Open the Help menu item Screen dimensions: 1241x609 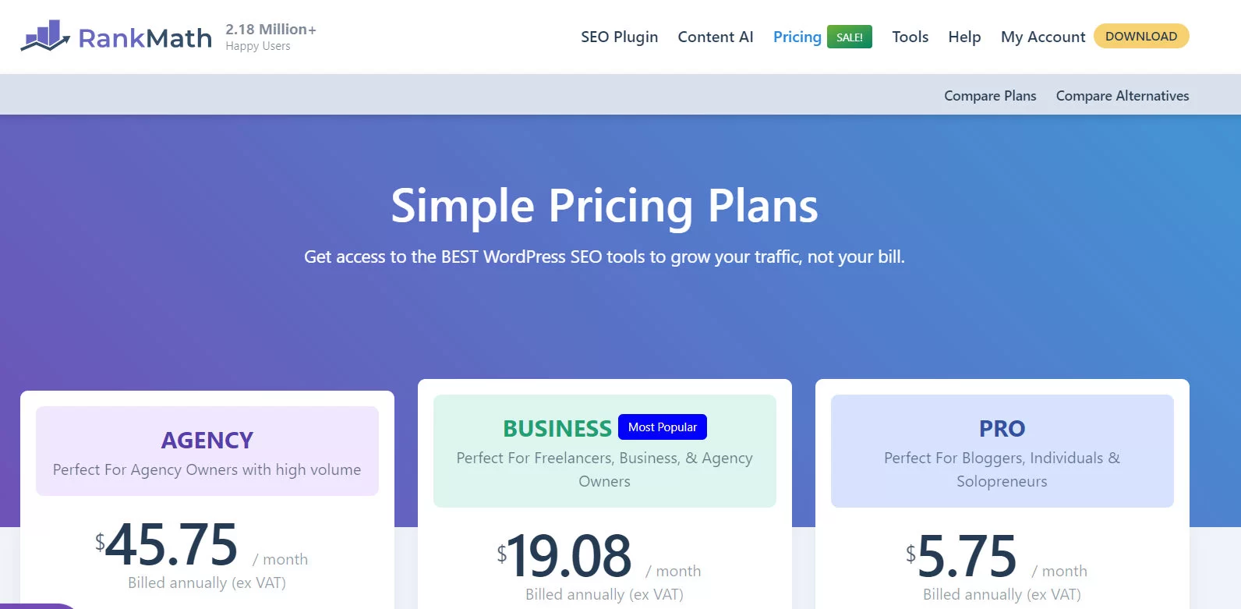(x=964, y=37)
